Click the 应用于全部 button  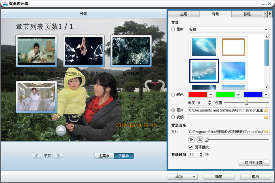coord(254,163)
